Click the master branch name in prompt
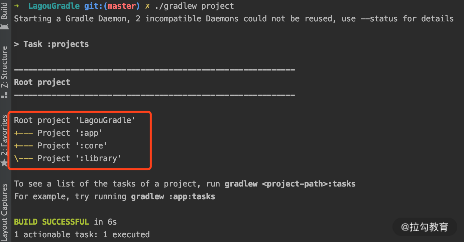This screenshot has height=242, width=464. 121,6
